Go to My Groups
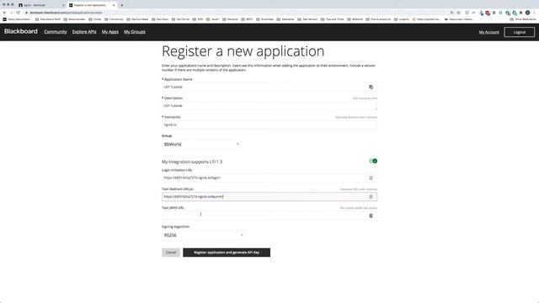This screenshot has width=539, height=303. coord(135,32)
